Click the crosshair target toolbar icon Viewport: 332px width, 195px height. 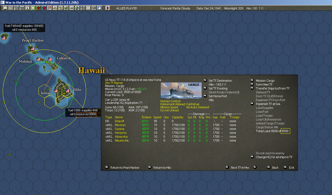83,8
